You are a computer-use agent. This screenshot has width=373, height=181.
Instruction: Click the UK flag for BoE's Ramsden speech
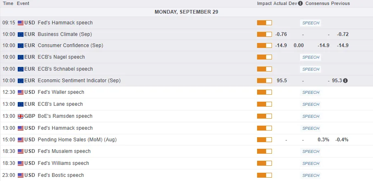(21, 116)
